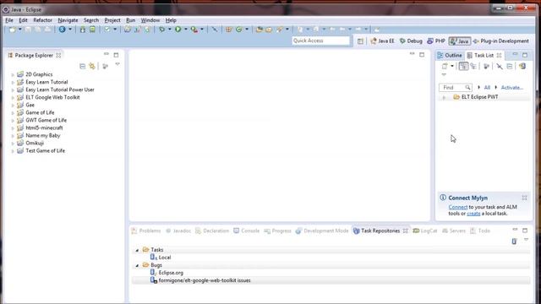Open the Run button dropdown arrow

185,30
